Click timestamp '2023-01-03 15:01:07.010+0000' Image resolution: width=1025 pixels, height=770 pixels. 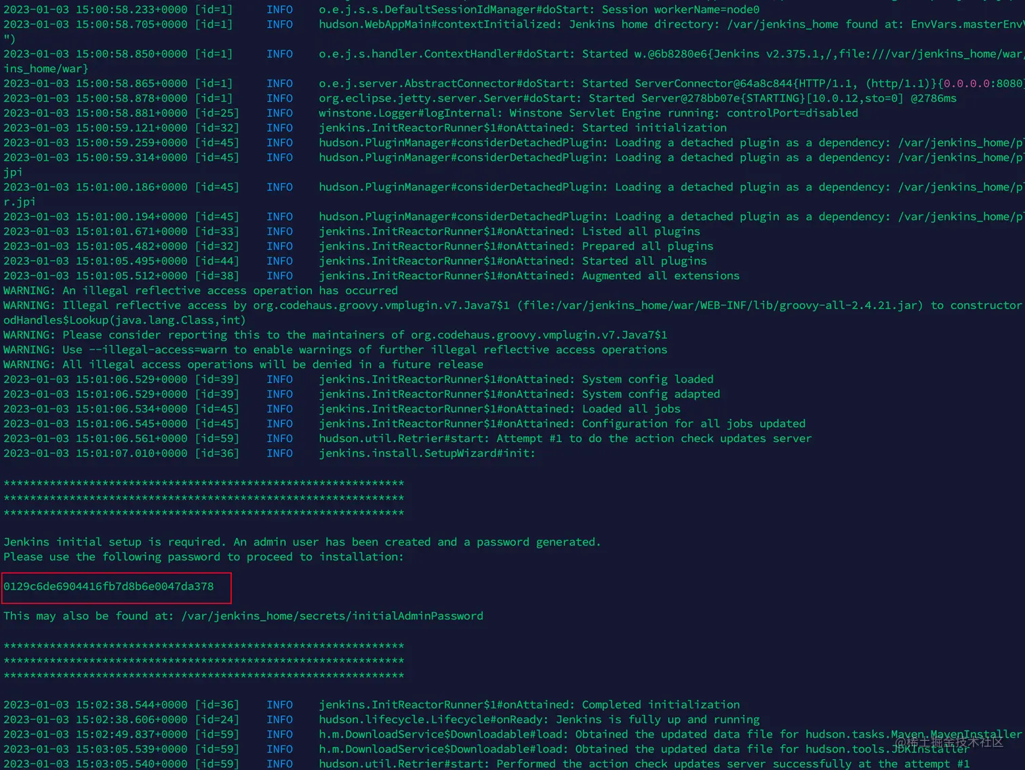(96, 453)
